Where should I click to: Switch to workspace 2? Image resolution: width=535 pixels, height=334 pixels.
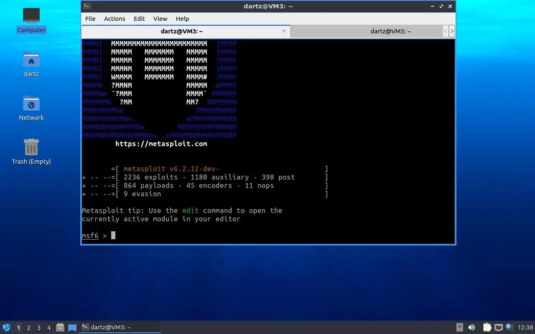29,328
